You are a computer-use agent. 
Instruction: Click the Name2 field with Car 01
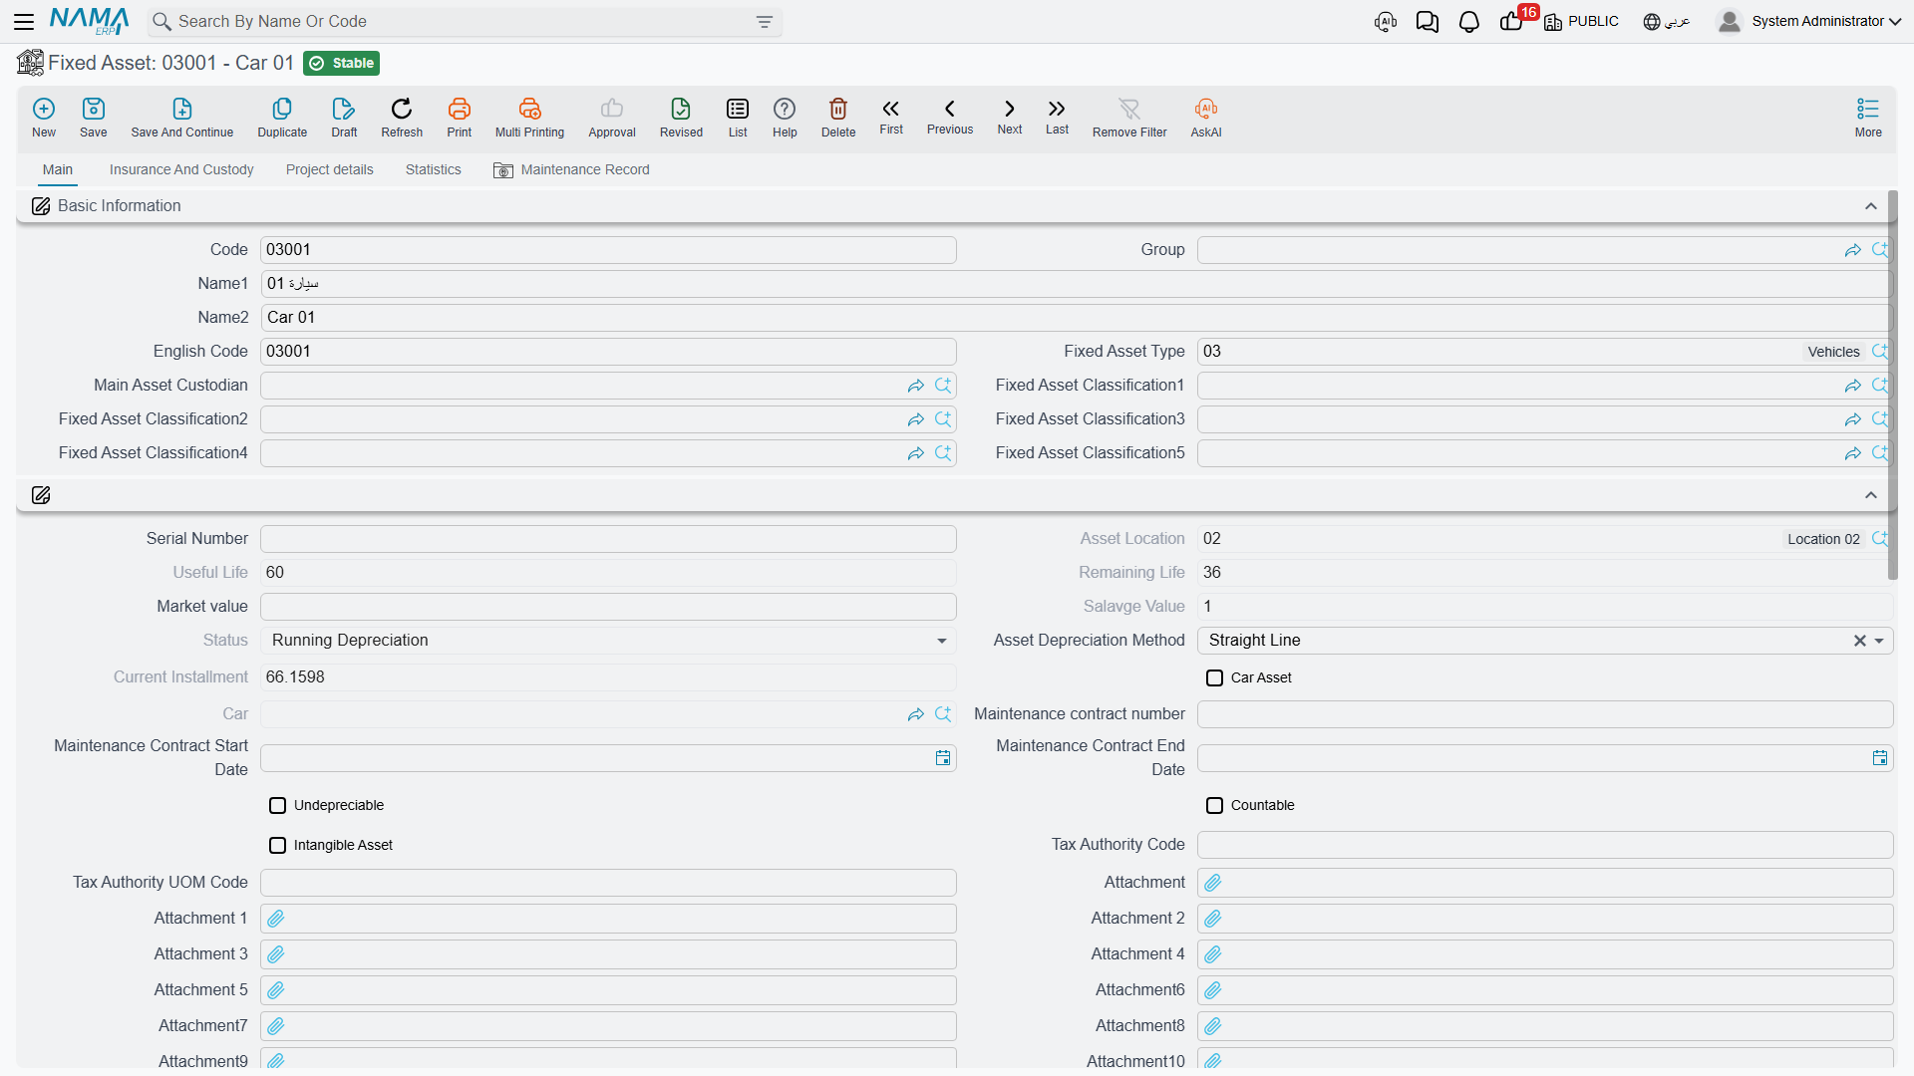pyautogui.click(x=1077, y=318)
